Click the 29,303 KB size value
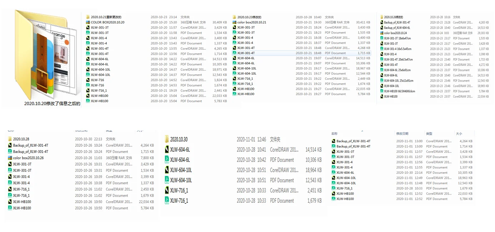This screenshot has width=495, height=232. point(483,33)
